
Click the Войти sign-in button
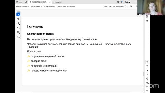click(128, 2)
